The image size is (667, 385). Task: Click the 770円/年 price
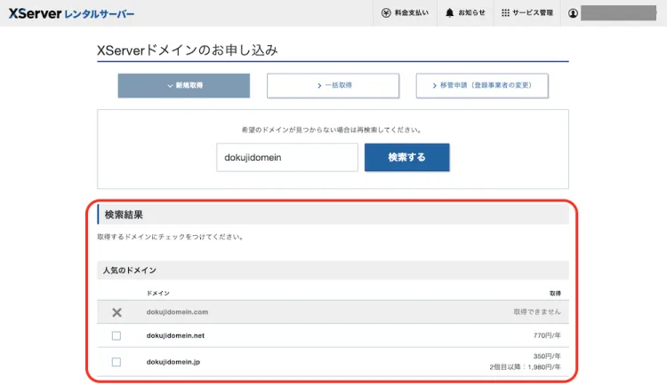pyautogui.click(x=547, y=335)
